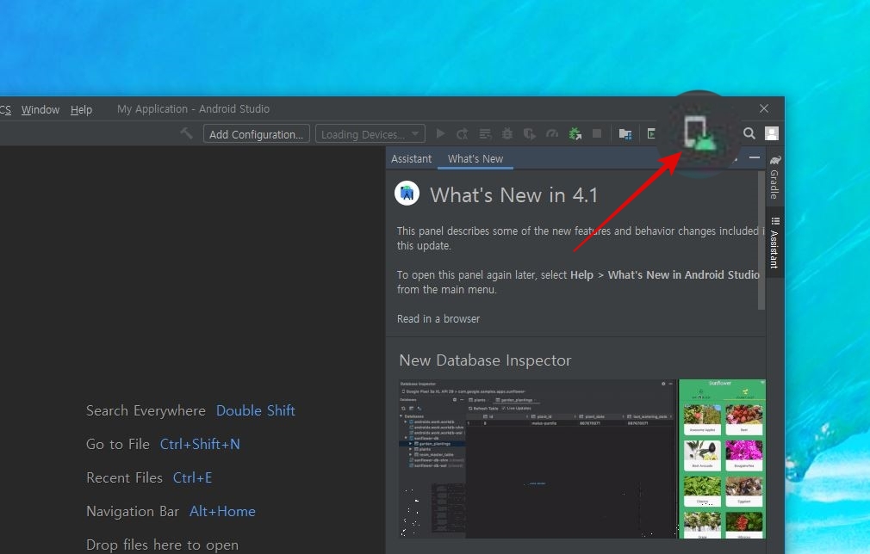Click the Make Project hammer icon

click(x=186, y=133)
